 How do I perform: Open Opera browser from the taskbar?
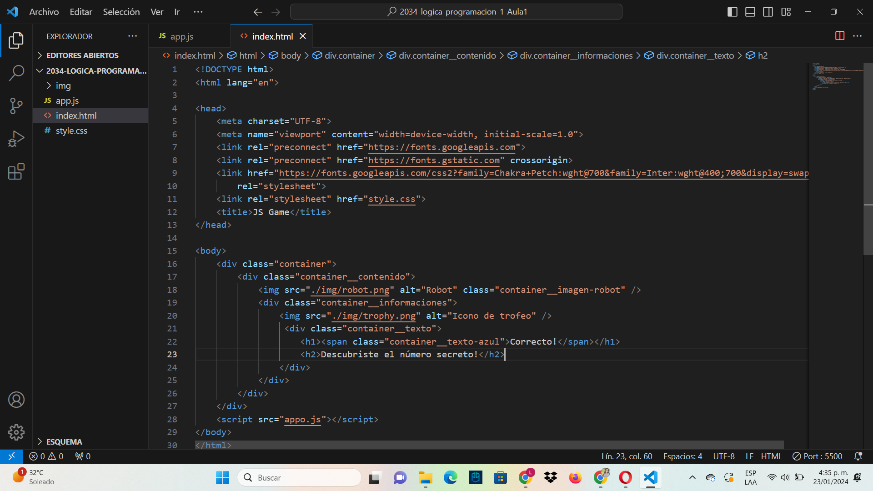[625, 477]
